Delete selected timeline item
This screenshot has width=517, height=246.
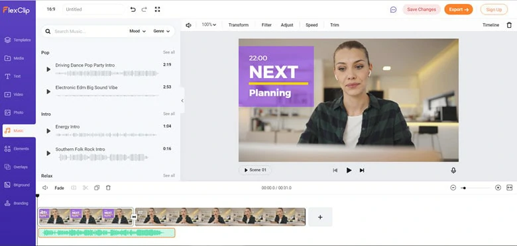tap(108, 188)
